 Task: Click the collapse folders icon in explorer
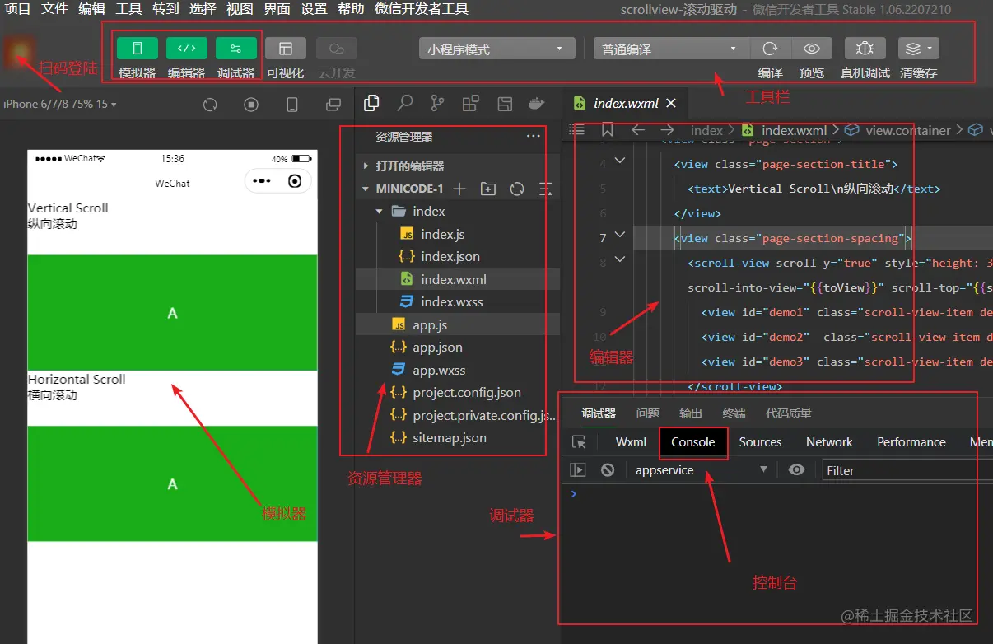pyautogui.click(x=545, y=189)
